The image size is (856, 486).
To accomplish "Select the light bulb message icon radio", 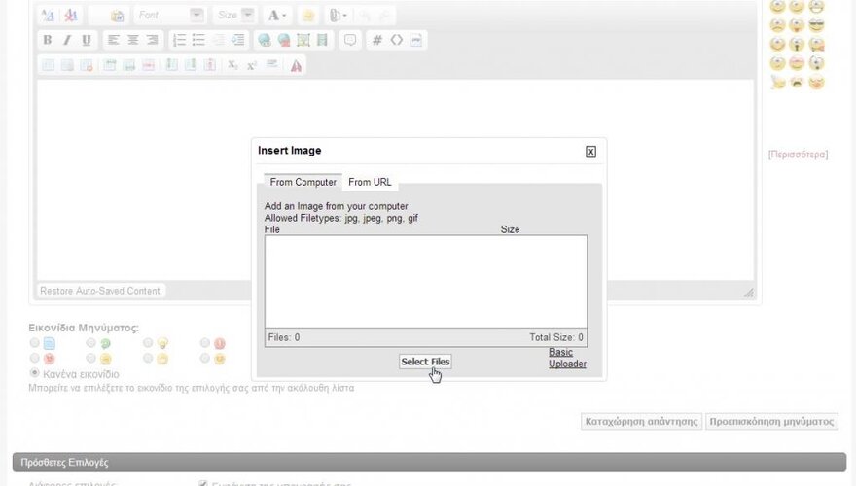I will tap(149, 343).
